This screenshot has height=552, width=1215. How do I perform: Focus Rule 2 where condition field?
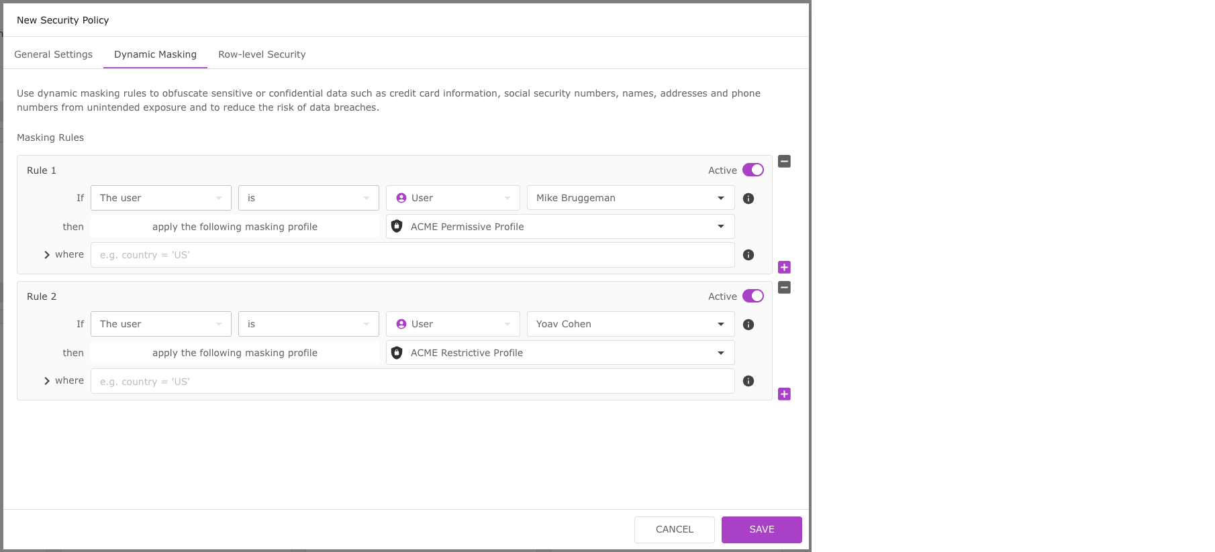pyautogui.click(x=413, y=381)
